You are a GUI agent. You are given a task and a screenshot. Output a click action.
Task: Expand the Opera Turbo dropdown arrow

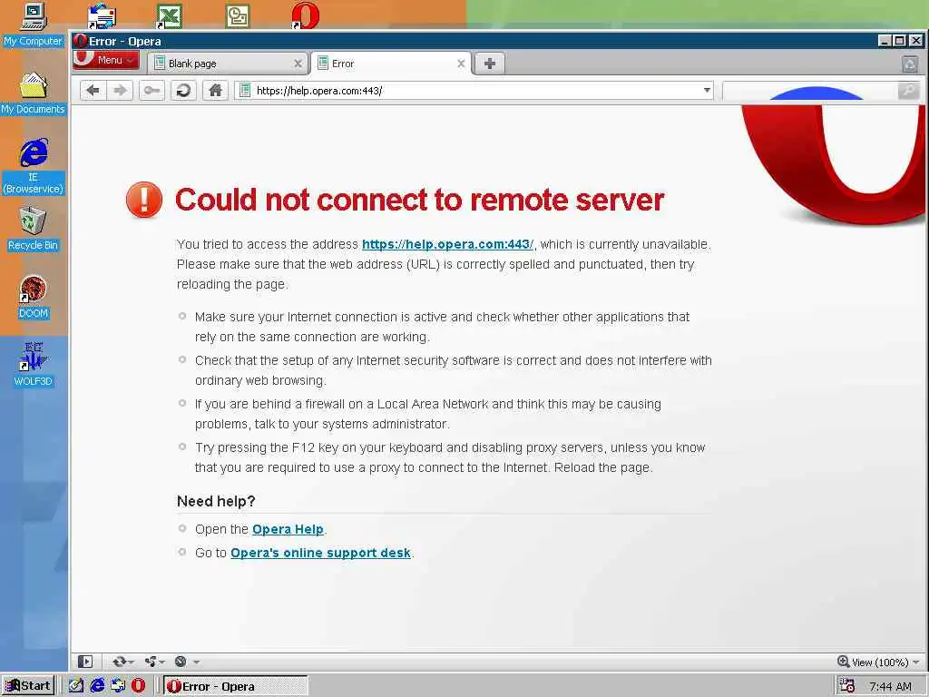tap(196, 662)
